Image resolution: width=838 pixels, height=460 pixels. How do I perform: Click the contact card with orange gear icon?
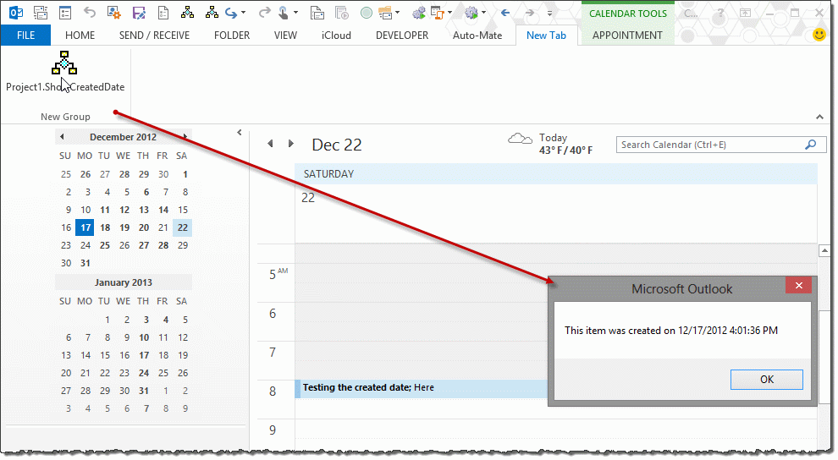[x=113, y=13]
